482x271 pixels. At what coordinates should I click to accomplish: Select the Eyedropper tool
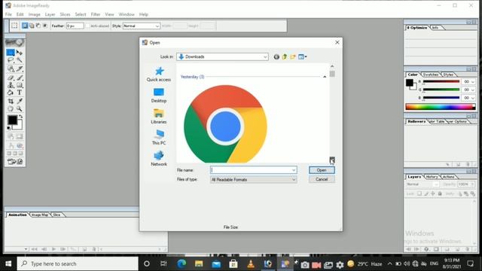tap(20, 101)
